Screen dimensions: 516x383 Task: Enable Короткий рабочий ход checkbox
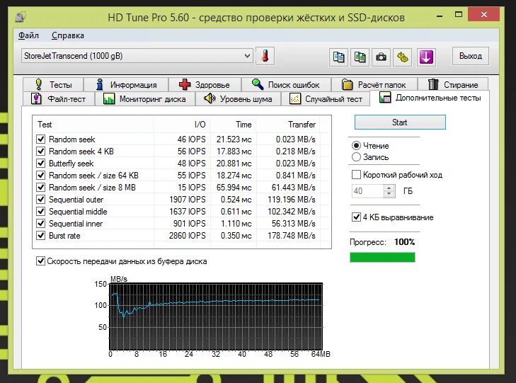(356, 174)
